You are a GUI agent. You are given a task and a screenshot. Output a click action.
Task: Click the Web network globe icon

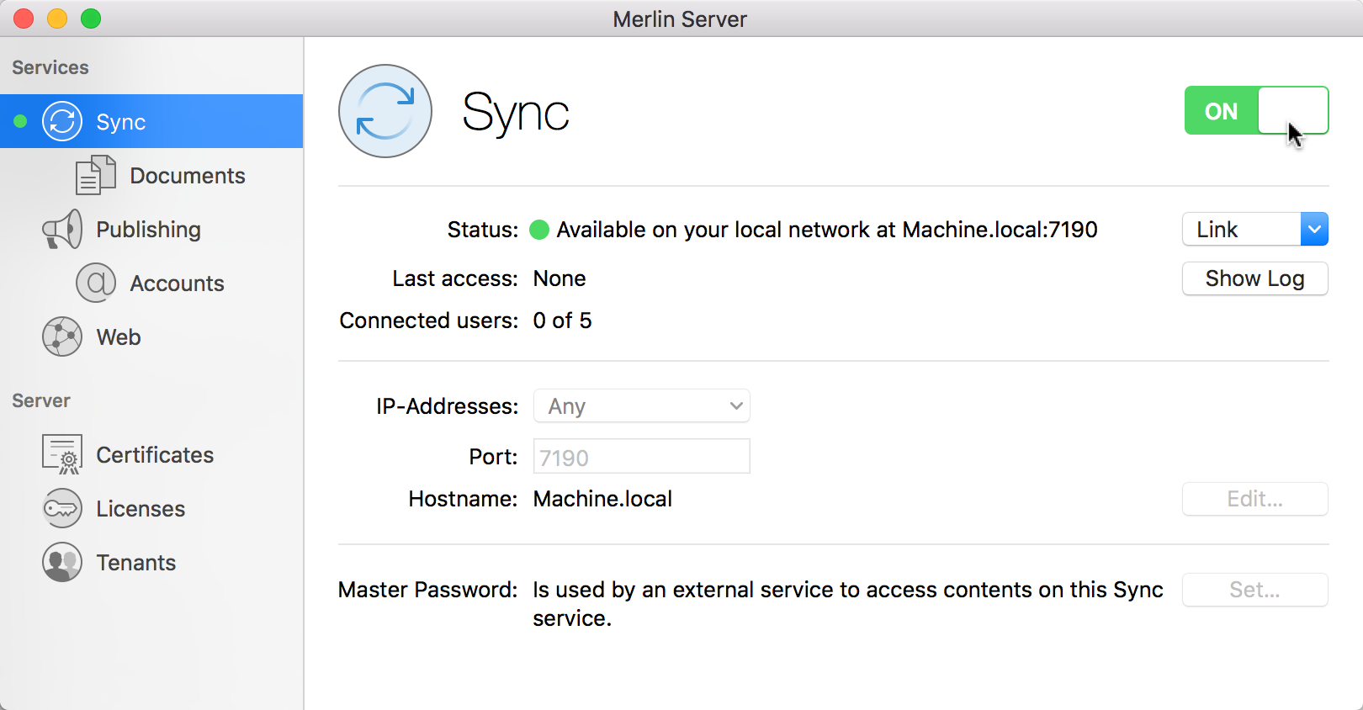click(62, 336)
